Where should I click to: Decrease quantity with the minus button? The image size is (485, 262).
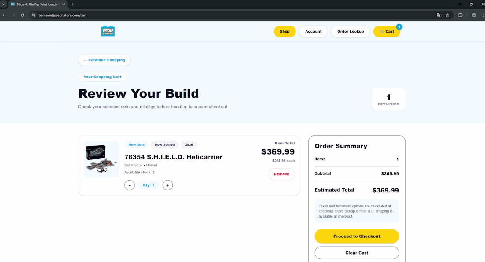pyautogui.click(x=130, y=185)
